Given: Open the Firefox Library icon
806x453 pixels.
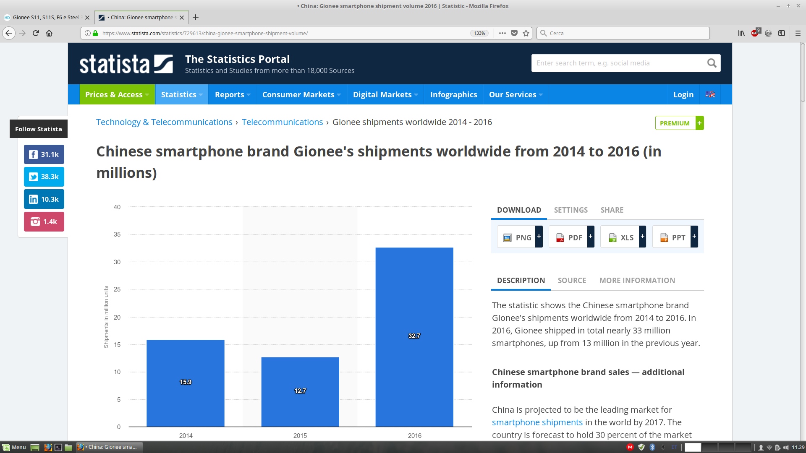Looking at the screenshot, I should pos(741,33).
